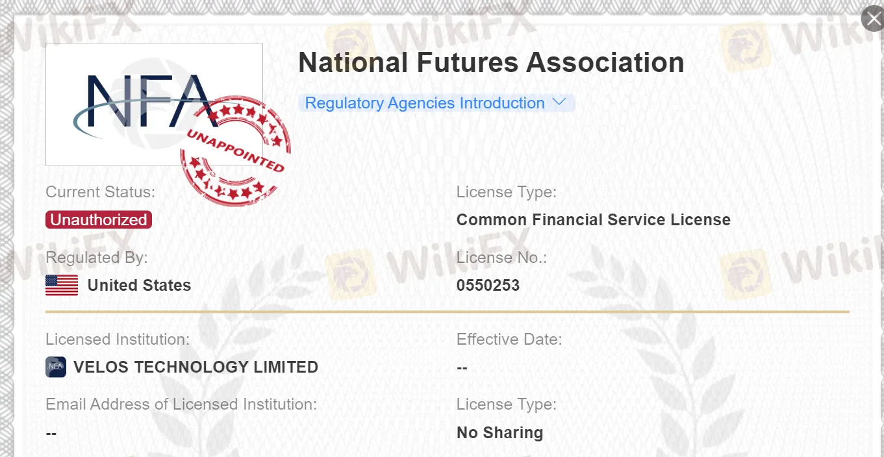Click the Current Status label

[x=101, y=192]
